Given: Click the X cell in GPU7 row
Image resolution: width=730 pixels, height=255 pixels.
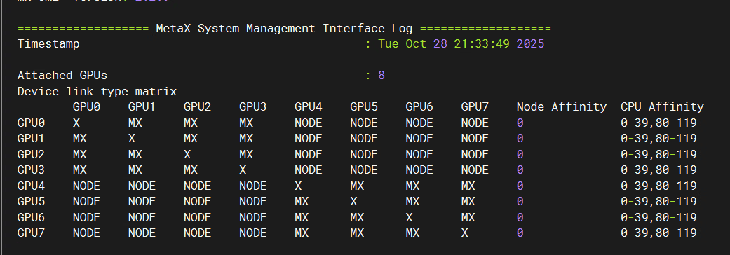Looking at the screenshot, I should click(465, 233).
